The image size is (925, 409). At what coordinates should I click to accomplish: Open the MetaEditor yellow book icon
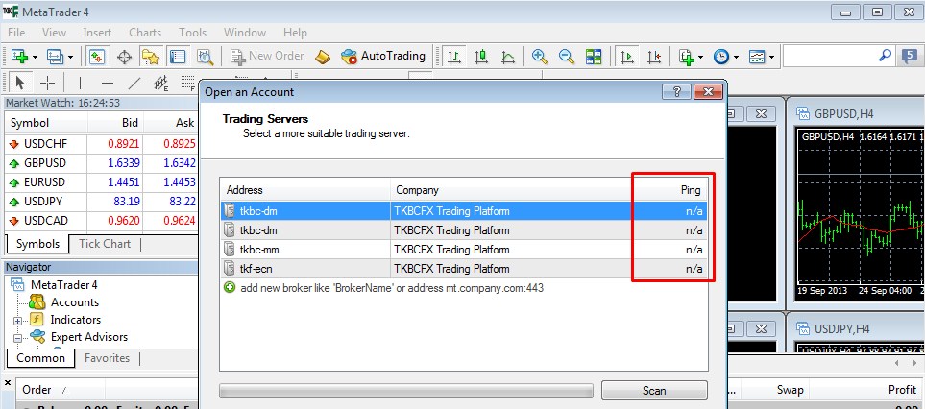point(323,57)
